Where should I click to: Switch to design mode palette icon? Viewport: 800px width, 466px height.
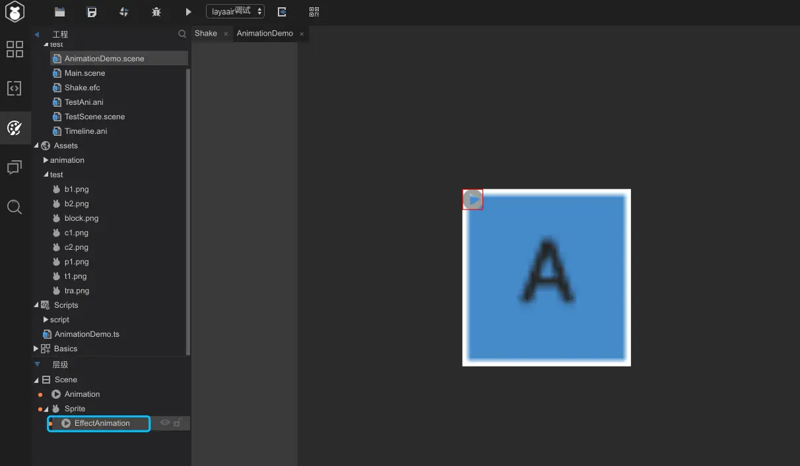[x=15, y=128]
